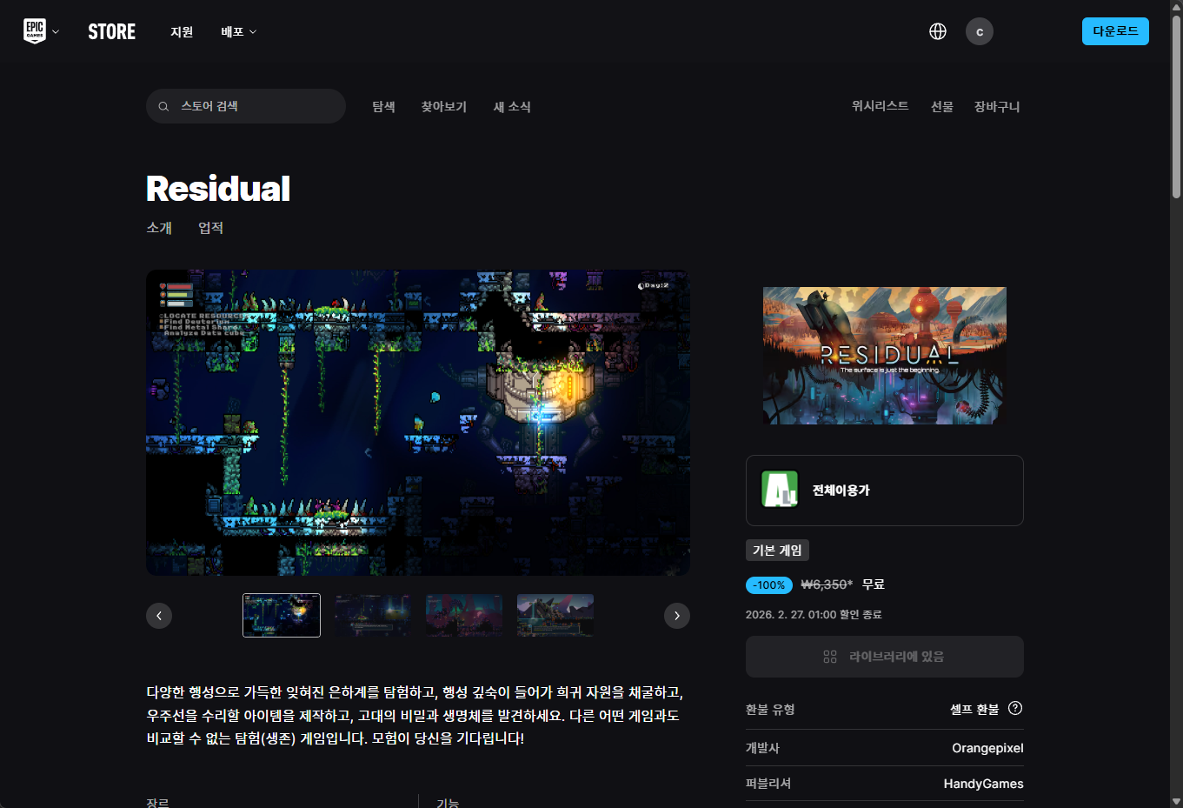This screenshot has width=1183, height=808.
Task: Open the 선물 link
Action: click(x=942, y=106)
